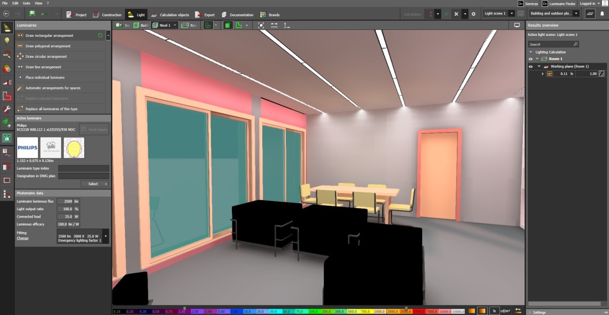The image size is (609, 315).
Task: Select the Luminaires tool in sidebar
Action: [6, 27]
